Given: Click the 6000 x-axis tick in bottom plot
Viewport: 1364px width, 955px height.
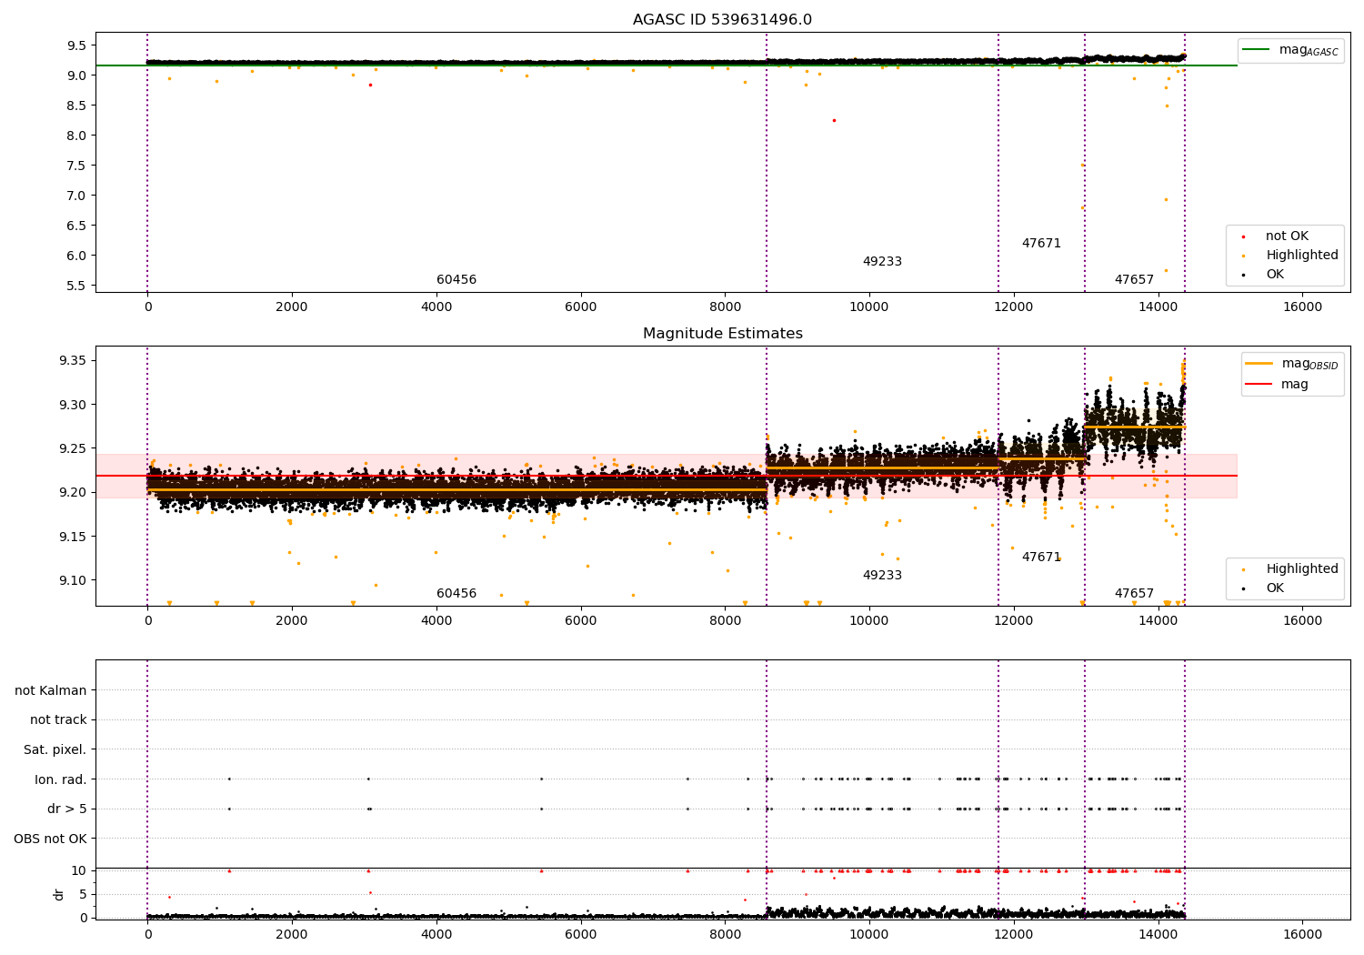Looking at the screenshot, I should click(x=580, y=935).
